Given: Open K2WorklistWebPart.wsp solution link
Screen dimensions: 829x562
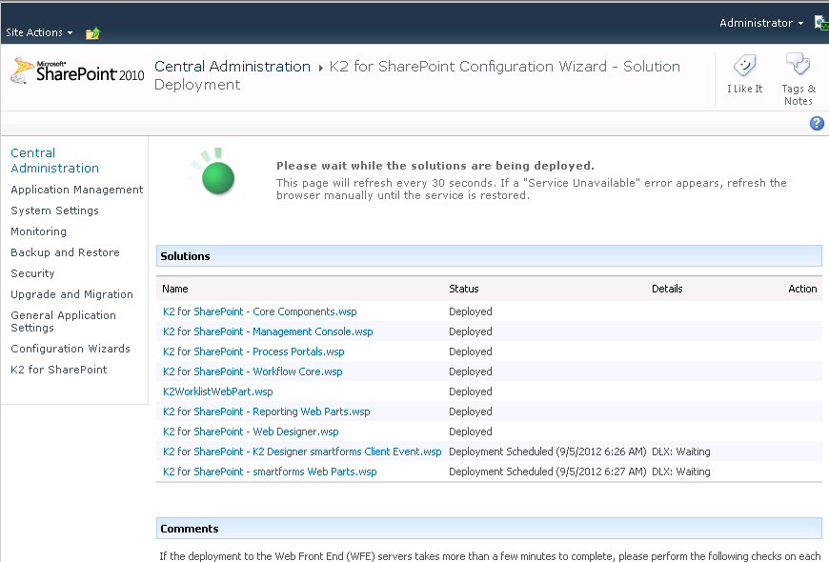Looking at the screenshot, I should pyautogui.click(x=217, y=391).
